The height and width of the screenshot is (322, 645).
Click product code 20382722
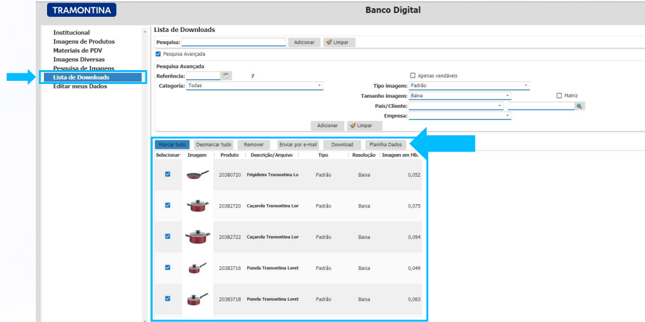click(x=230, y=237)
